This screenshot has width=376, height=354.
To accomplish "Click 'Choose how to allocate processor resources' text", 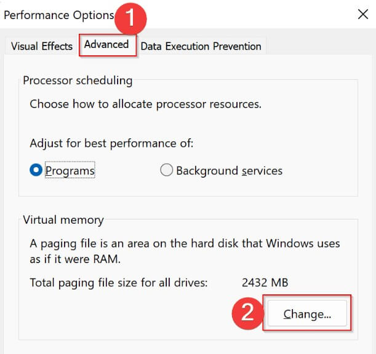I will tap(145, 104).
